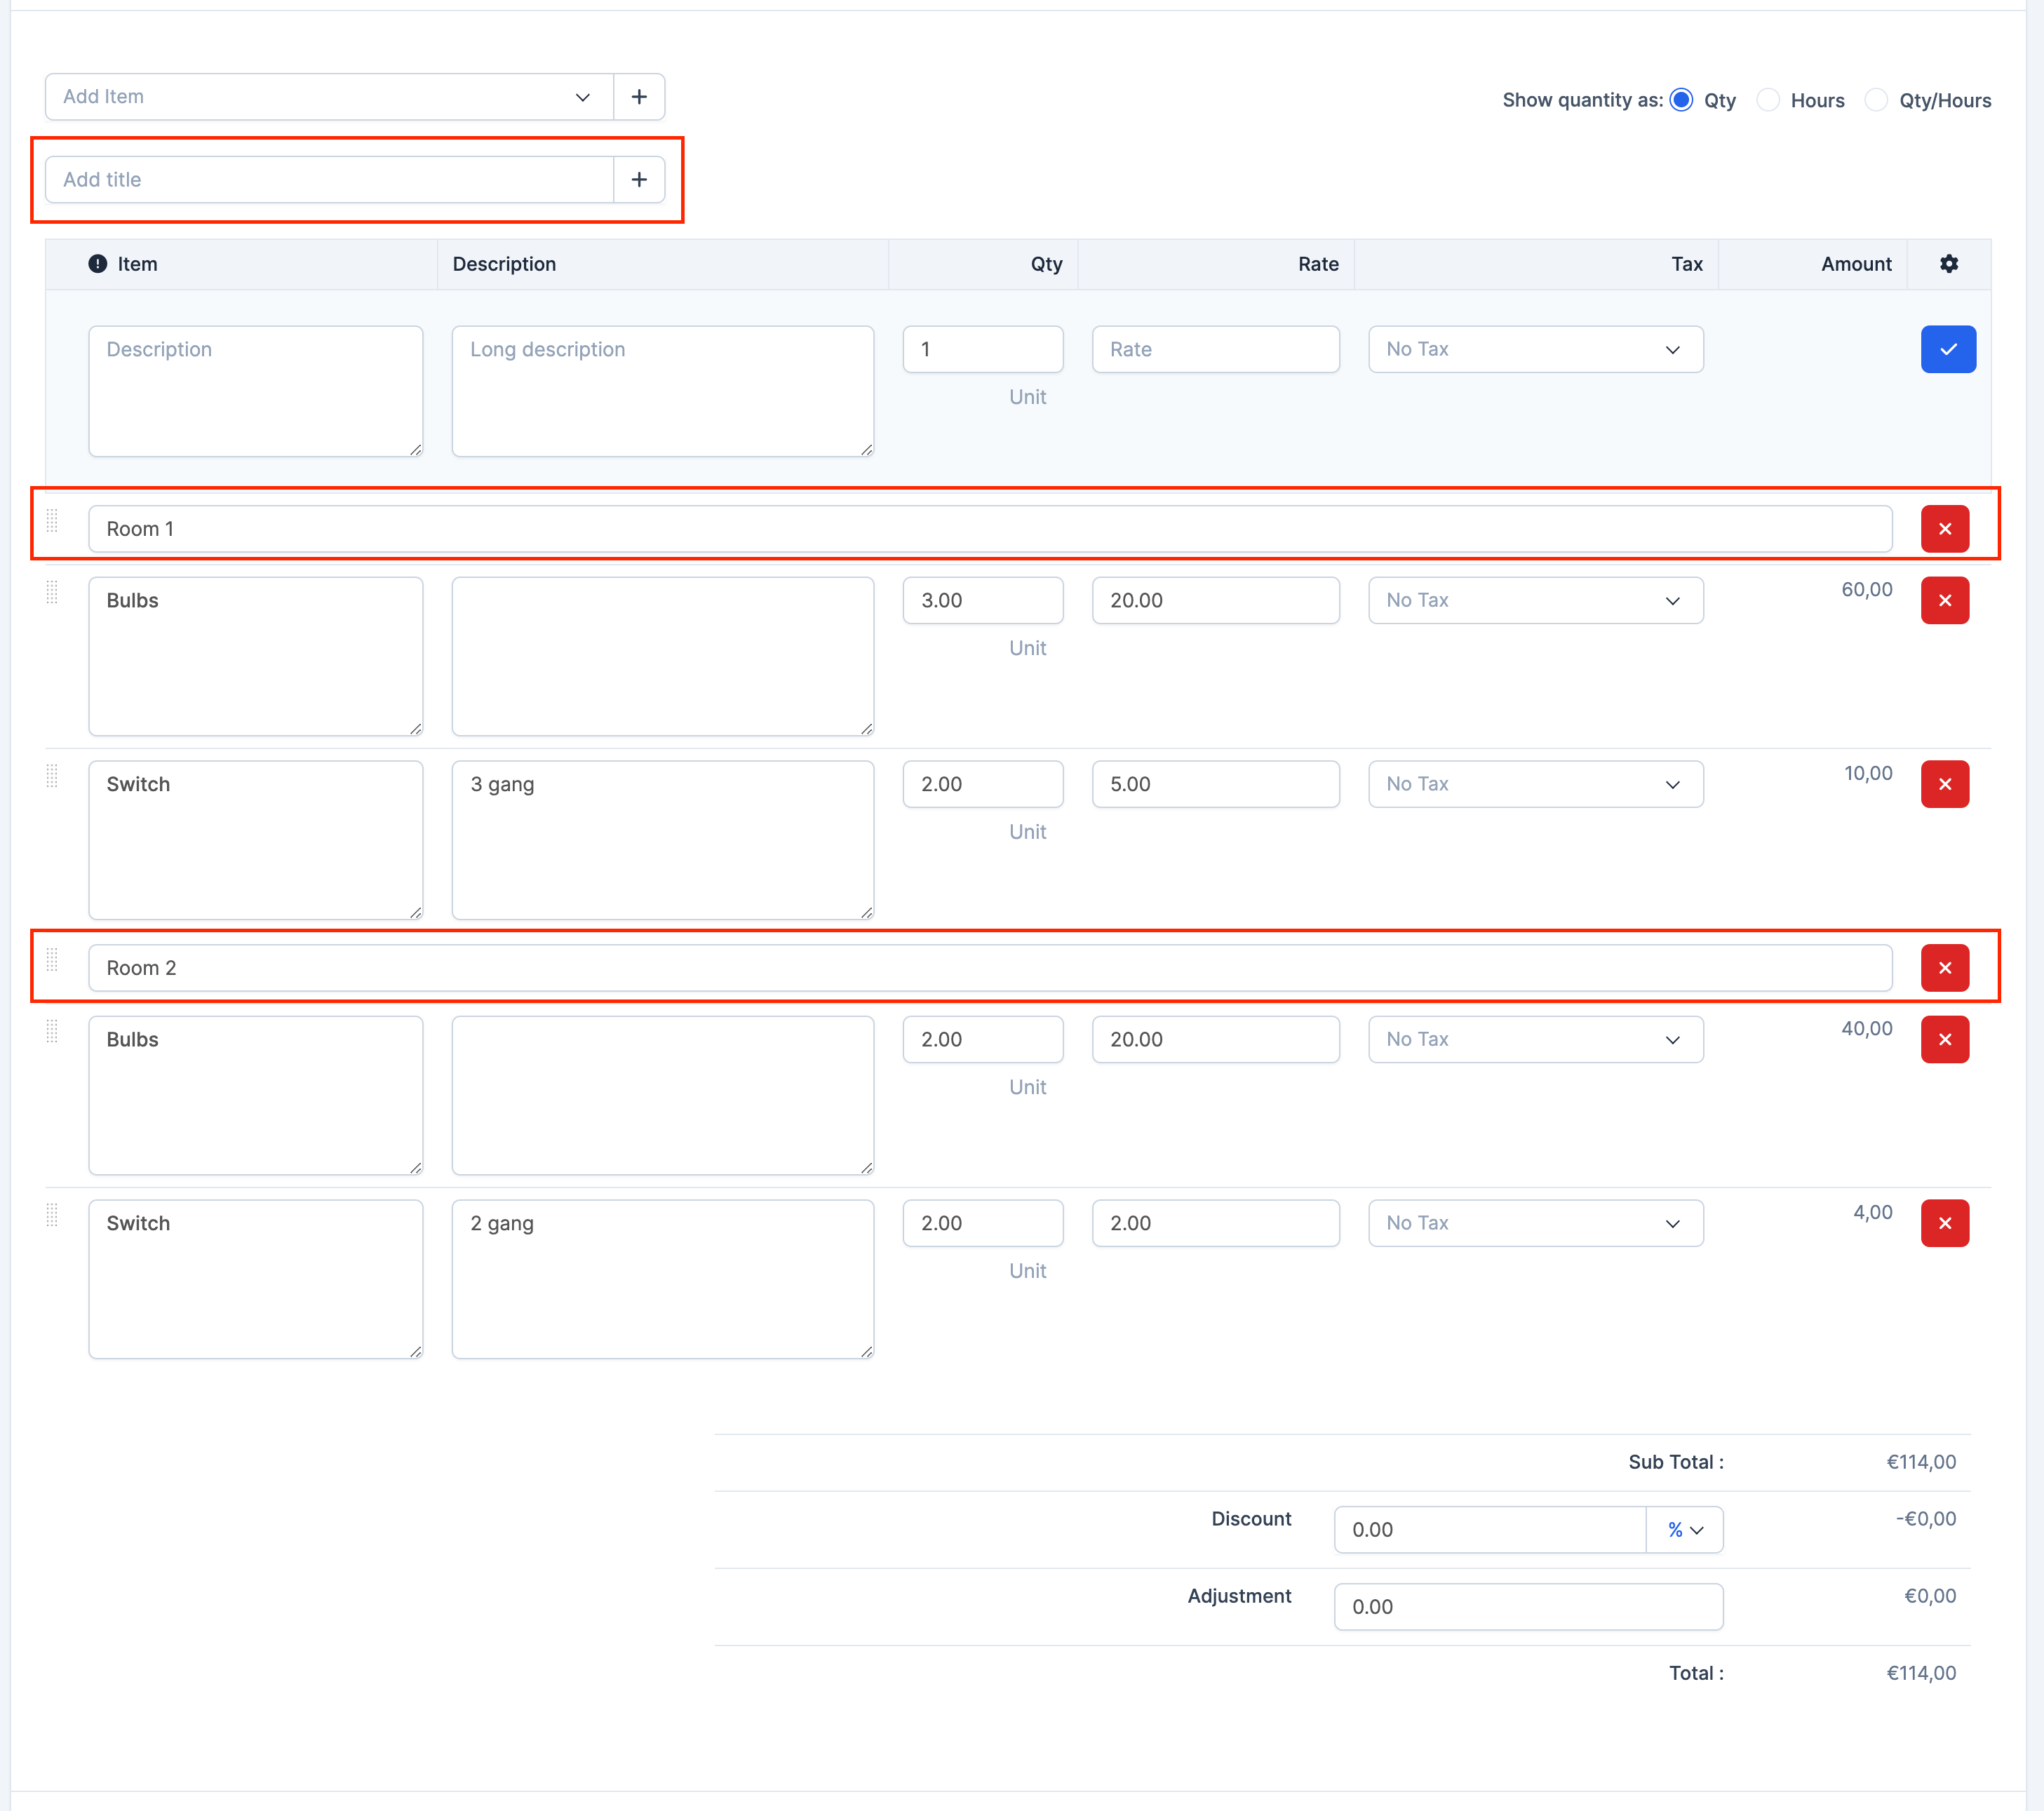Click the plus button beside Add title
Viewport: 2044px width, 1811px height.
[639, 180]
